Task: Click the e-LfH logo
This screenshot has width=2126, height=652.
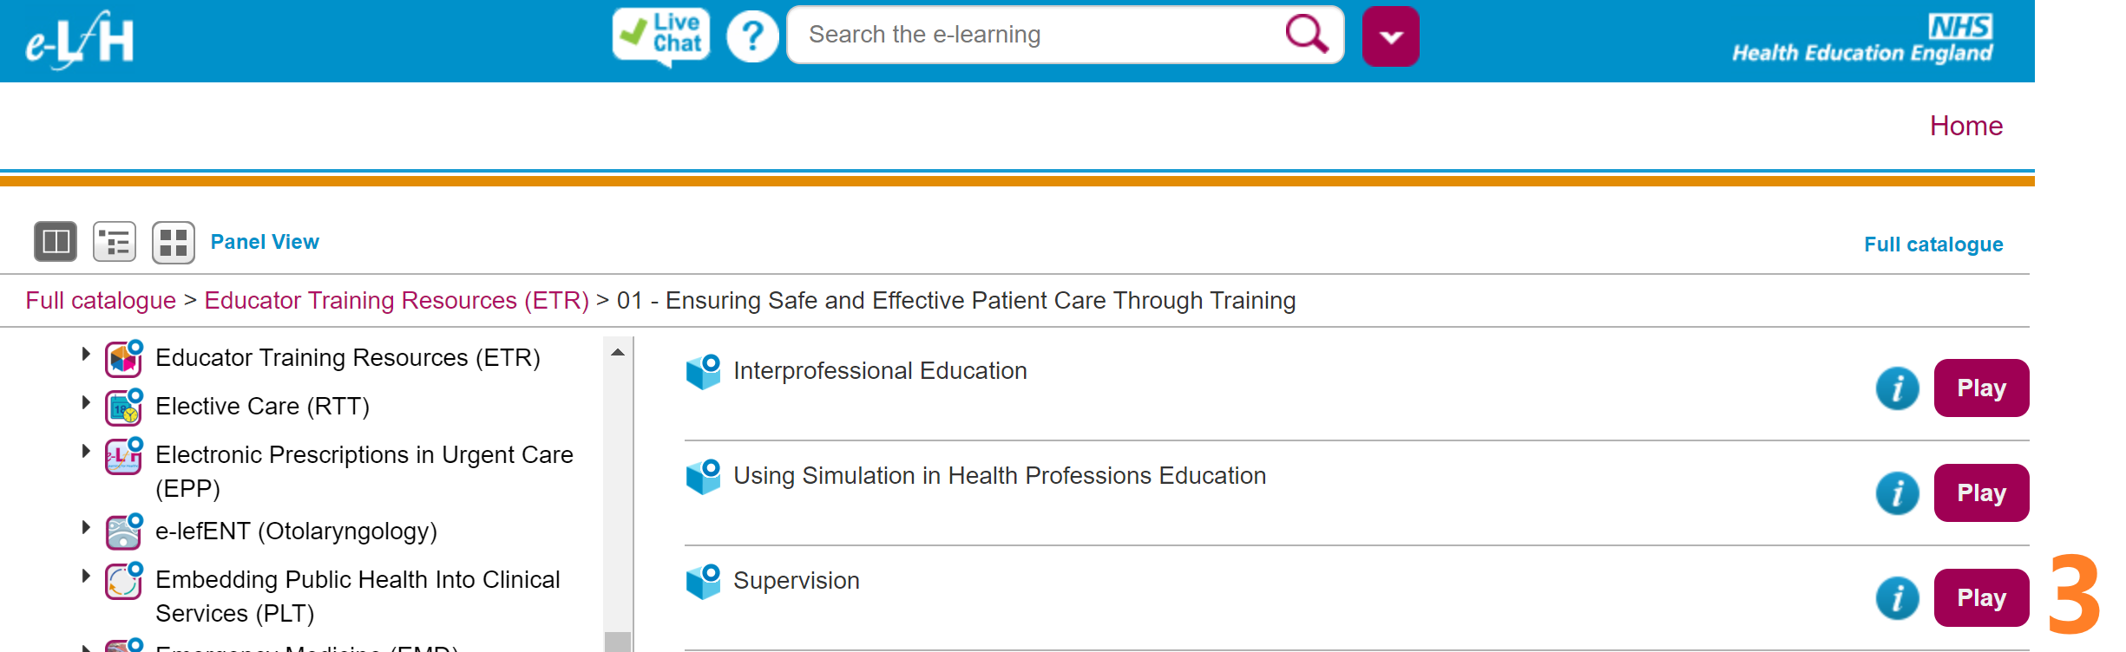Action: pyautogui.click(x=80, y=40)
